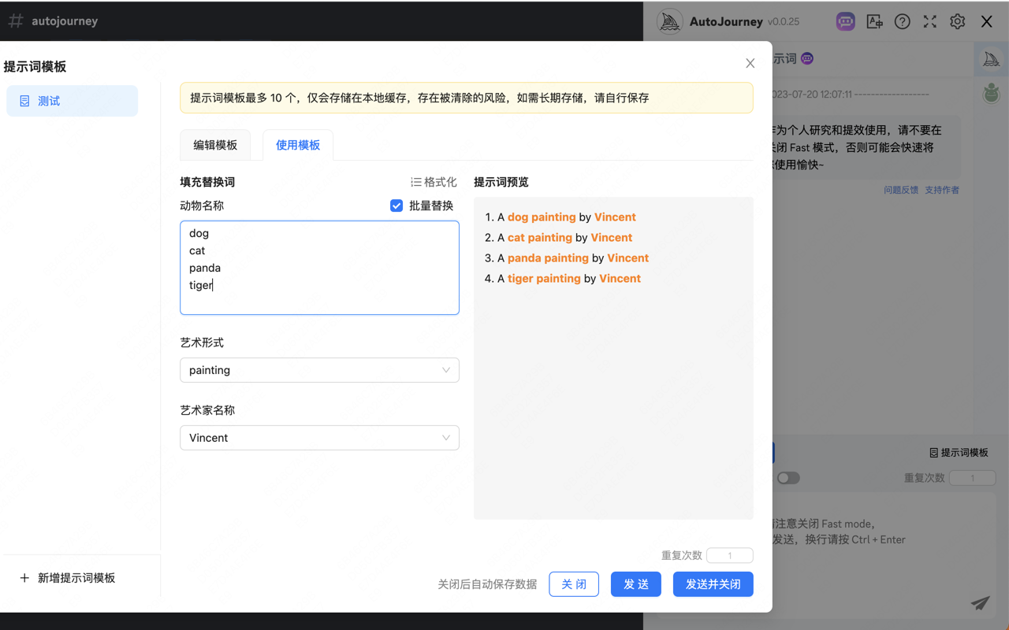
Task: Click the 重复次数 number input field
Action: coord(729,555)
